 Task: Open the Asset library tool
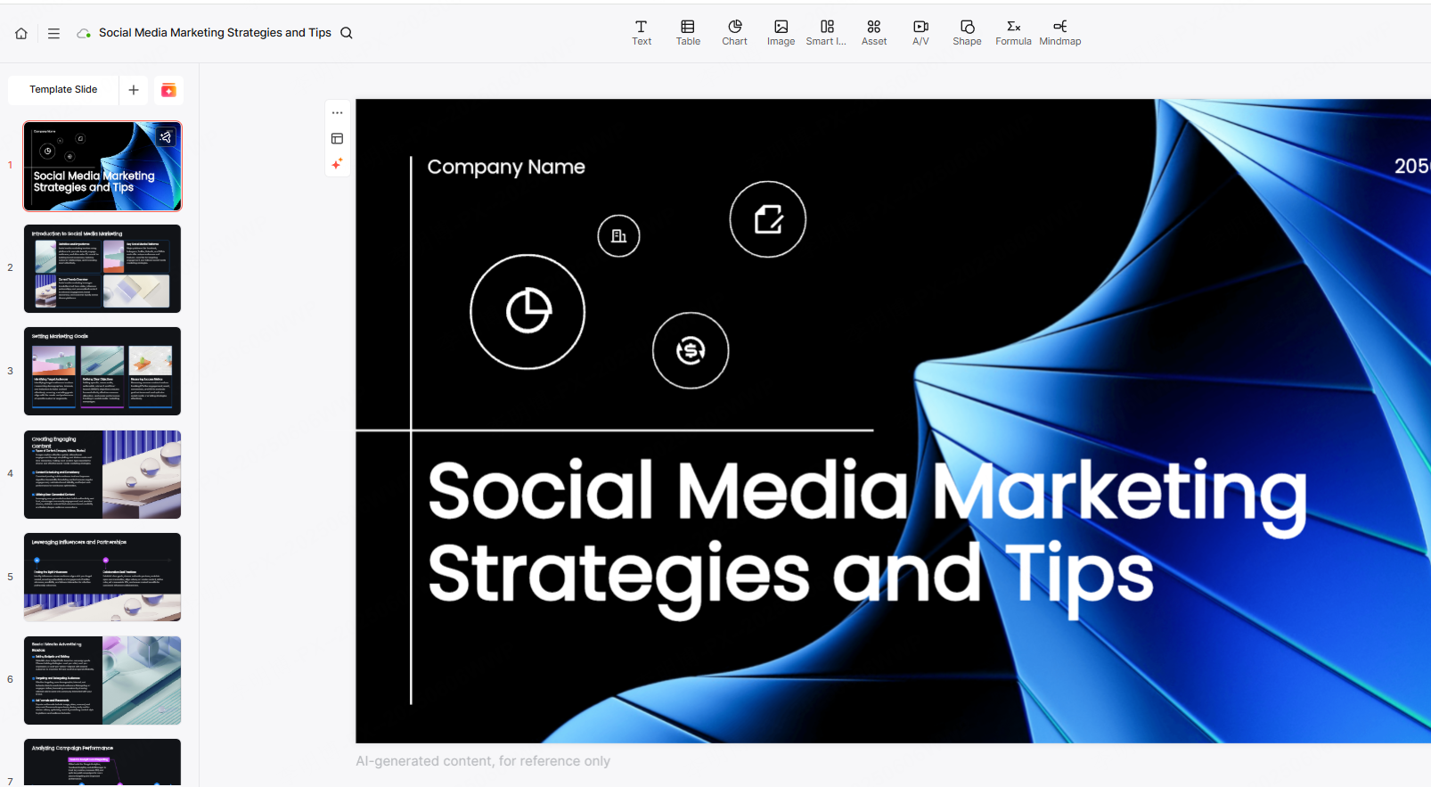point(874,33)
